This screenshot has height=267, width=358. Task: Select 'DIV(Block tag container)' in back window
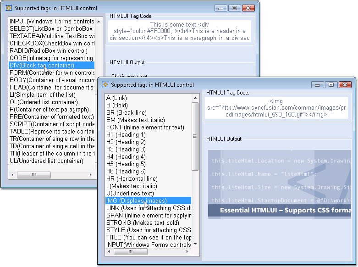click(52, 65)
